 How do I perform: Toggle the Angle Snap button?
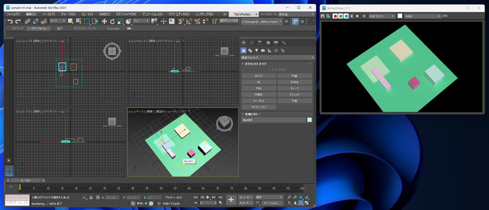(189, 21)
